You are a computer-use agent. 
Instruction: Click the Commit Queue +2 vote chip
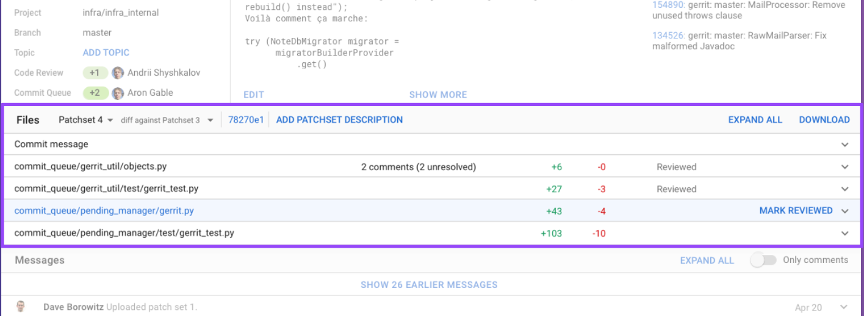coord(95,93)
